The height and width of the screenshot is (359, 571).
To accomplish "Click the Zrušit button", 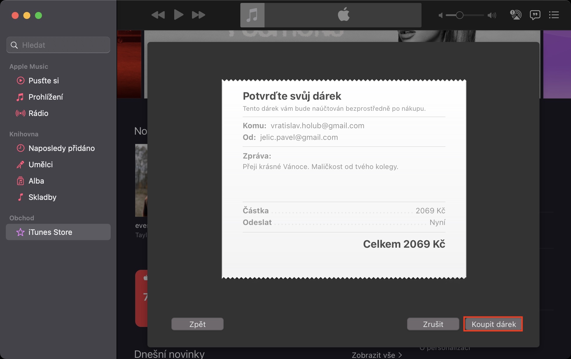I will (433, 324).
